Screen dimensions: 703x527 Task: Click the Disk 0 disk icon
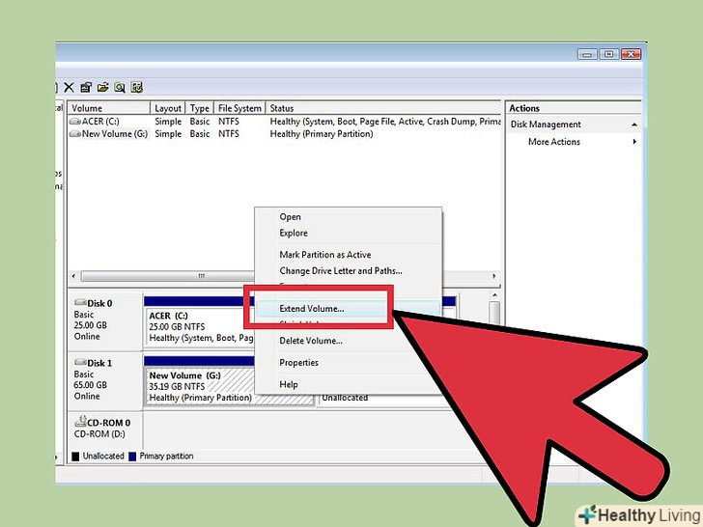click(80, 302)
